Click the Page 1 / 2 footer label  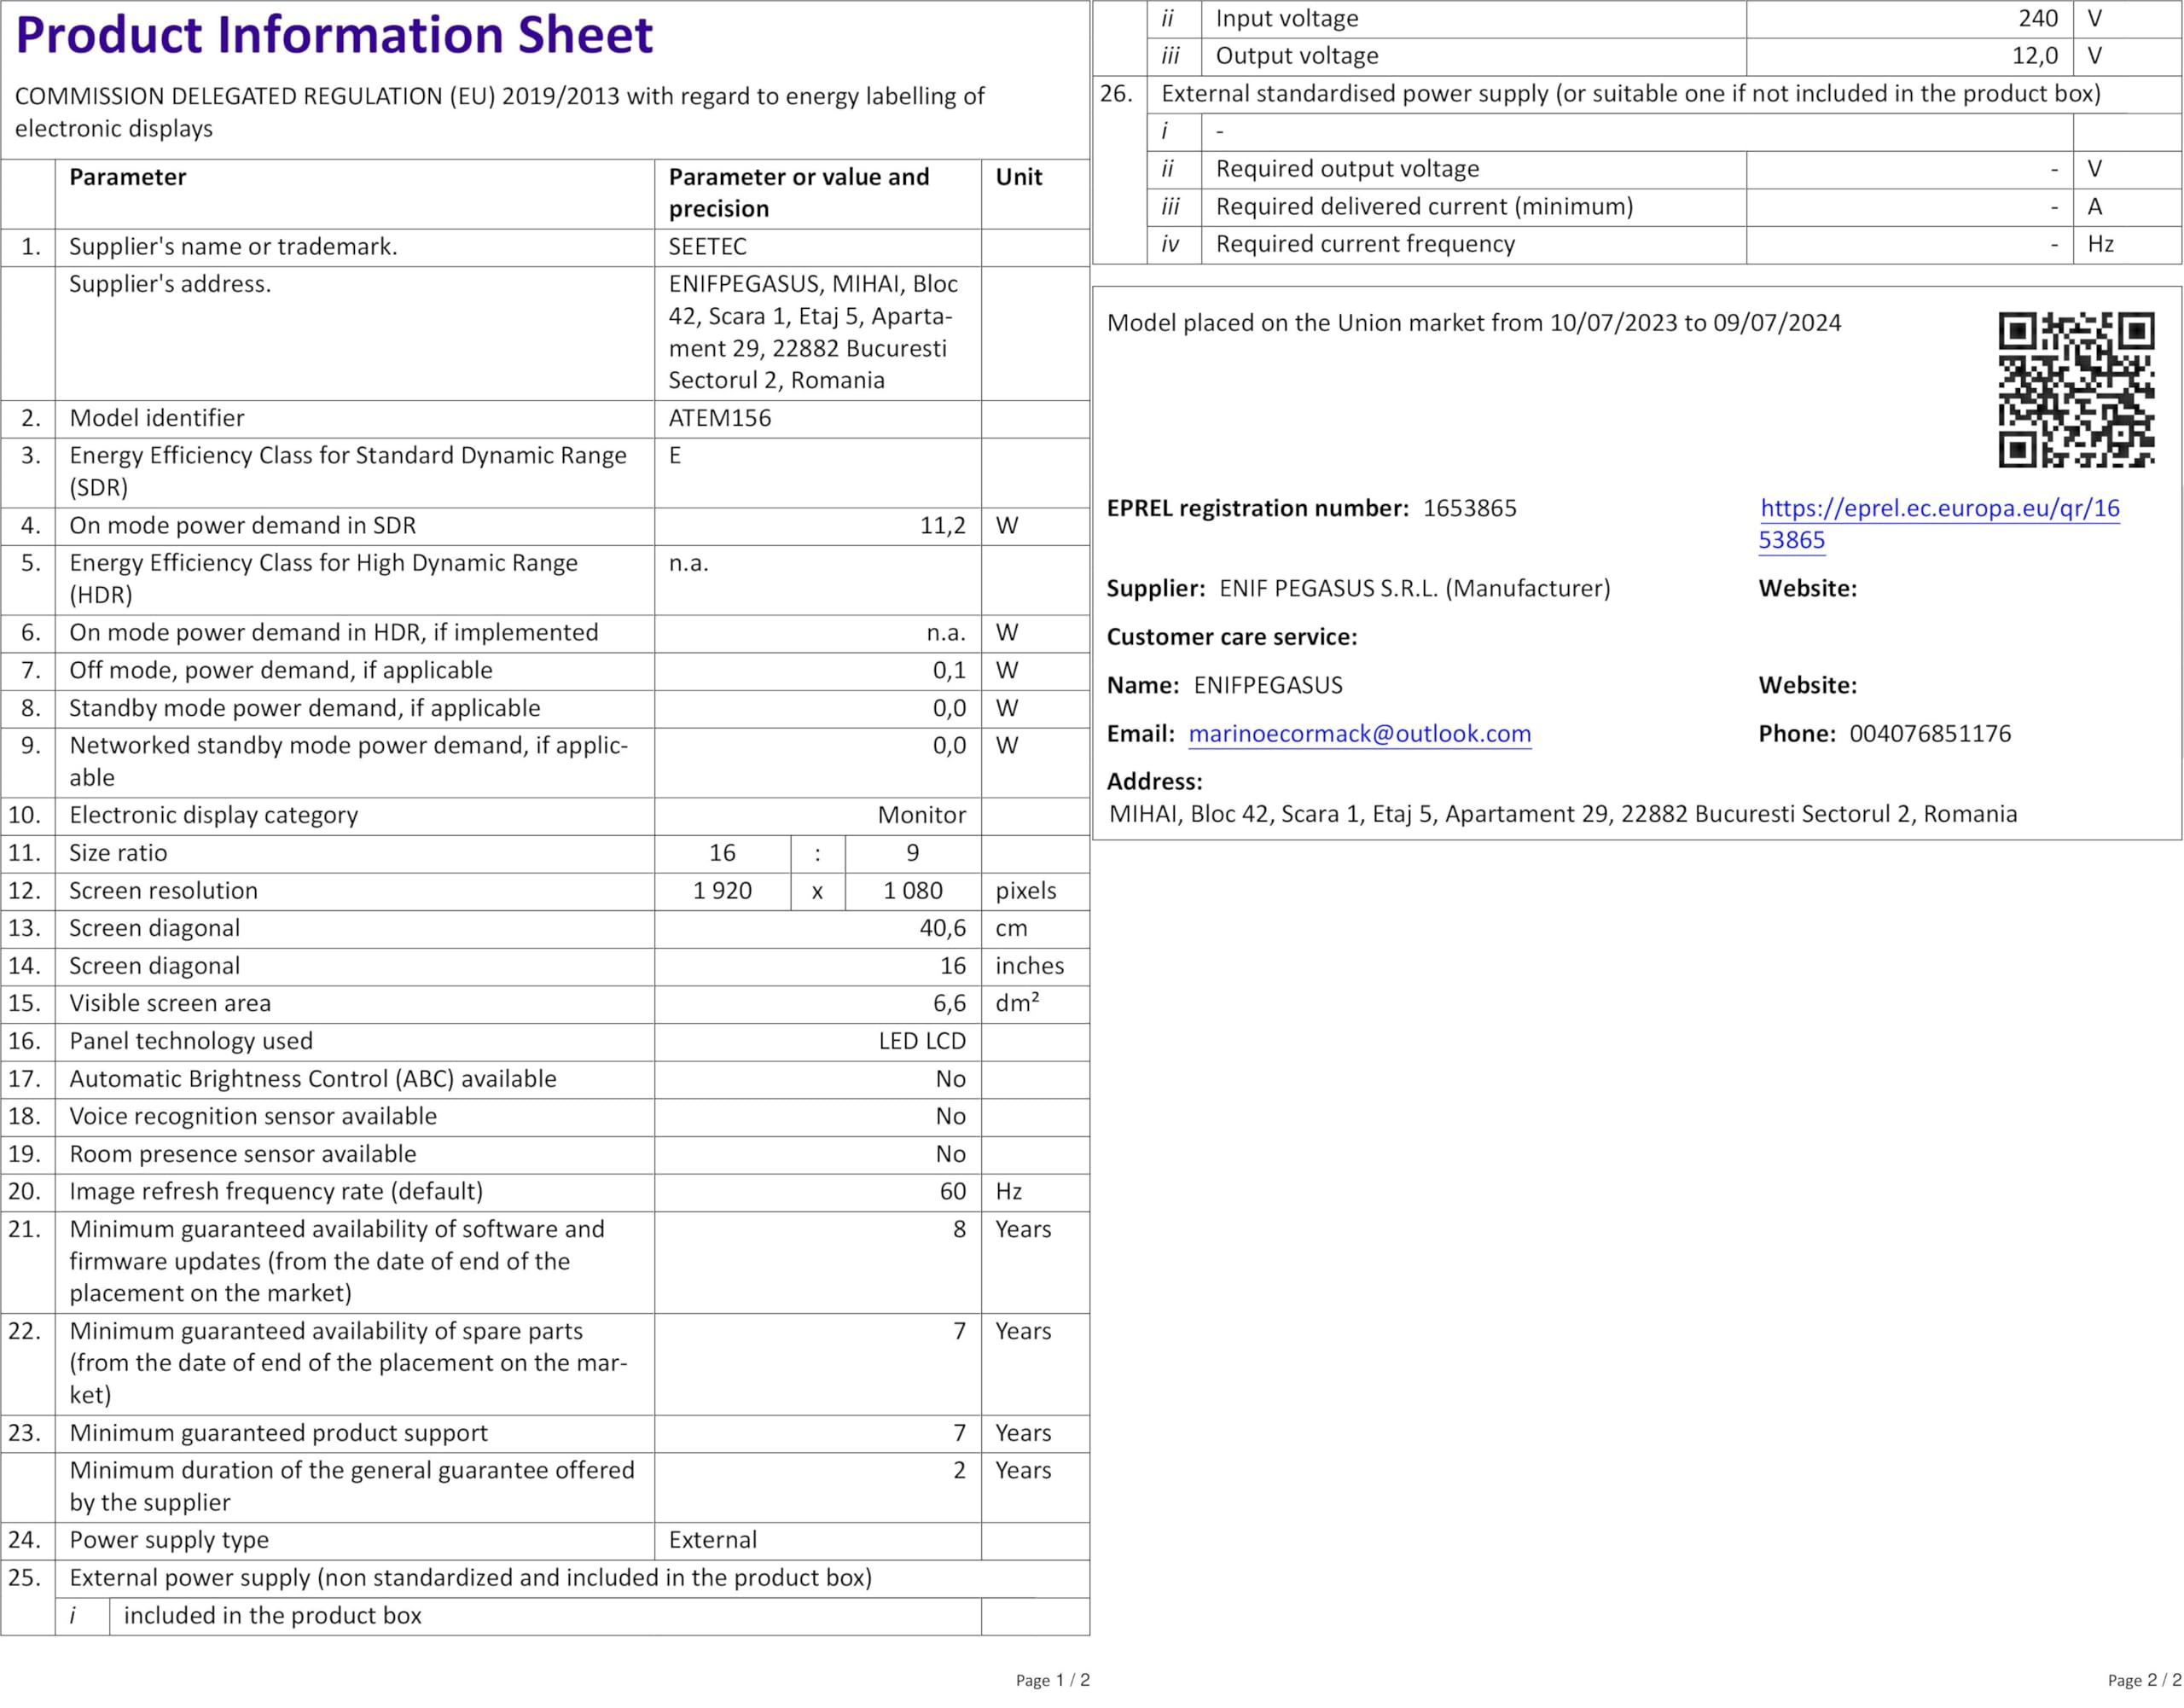coord(1052,1680)
